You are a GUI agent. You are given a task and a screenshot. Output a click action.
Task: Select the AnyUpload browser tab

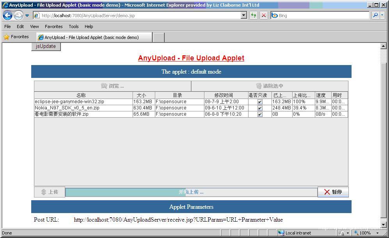(94, 37)
